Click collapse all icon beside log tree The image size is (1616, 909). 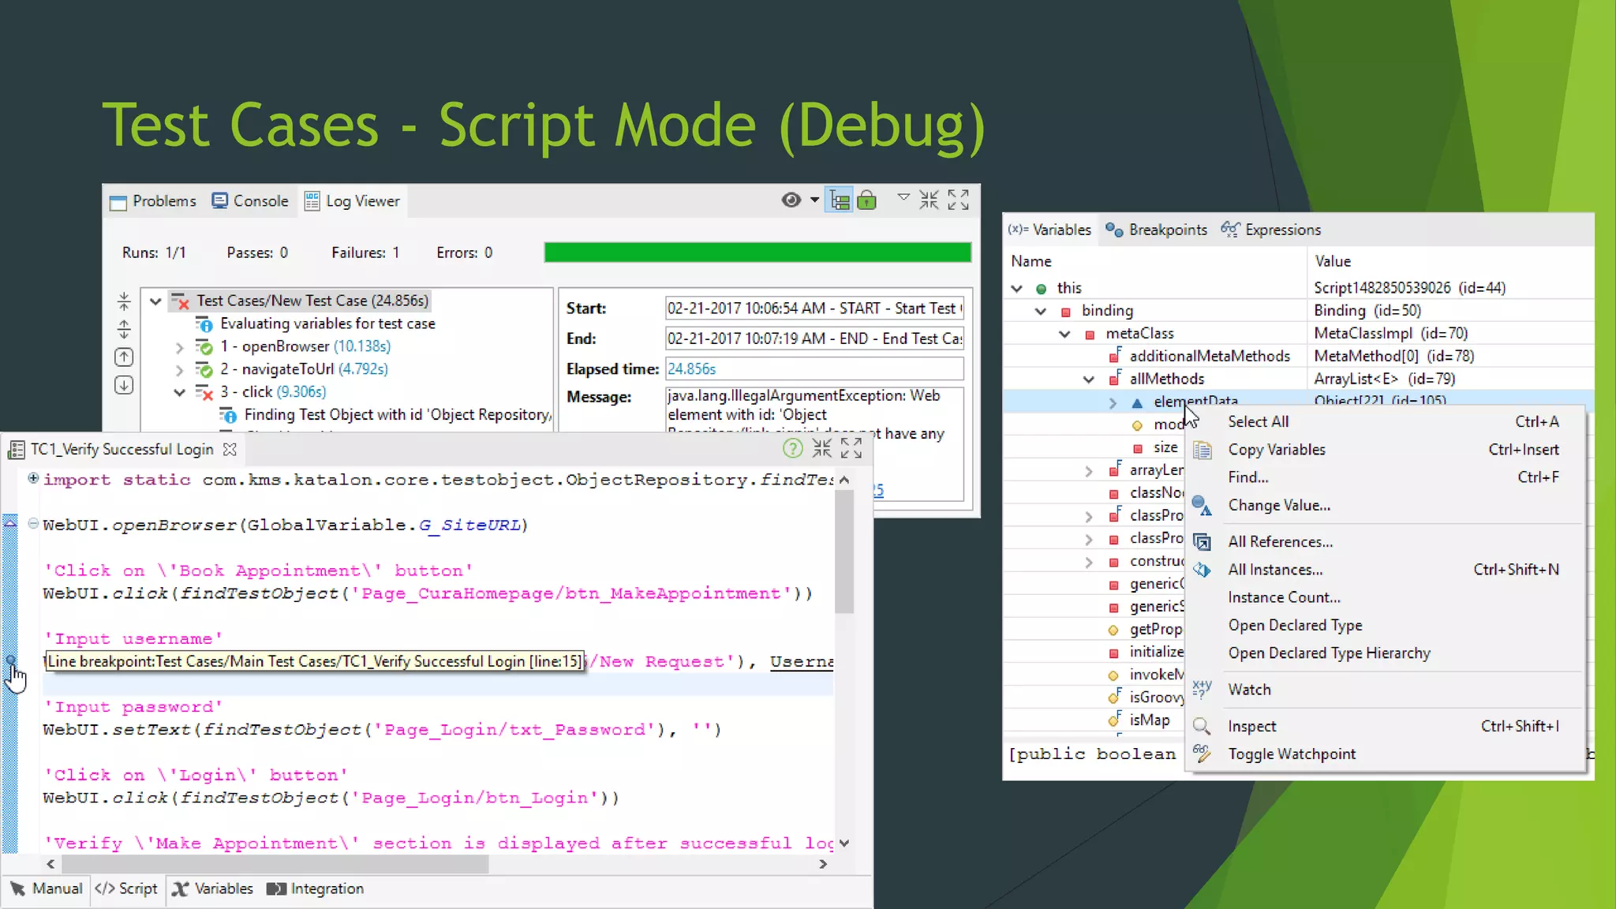124,301
